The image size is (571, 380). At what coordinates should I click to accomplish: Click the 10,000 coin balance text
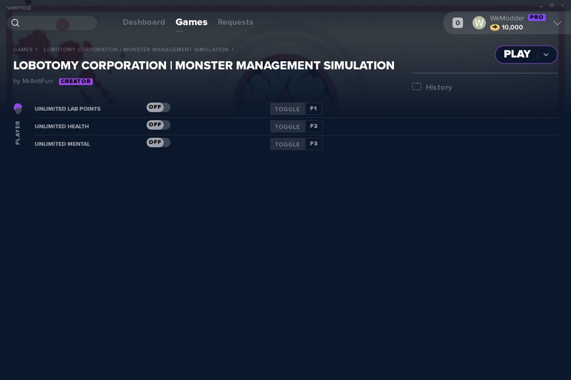coord(512,27)
